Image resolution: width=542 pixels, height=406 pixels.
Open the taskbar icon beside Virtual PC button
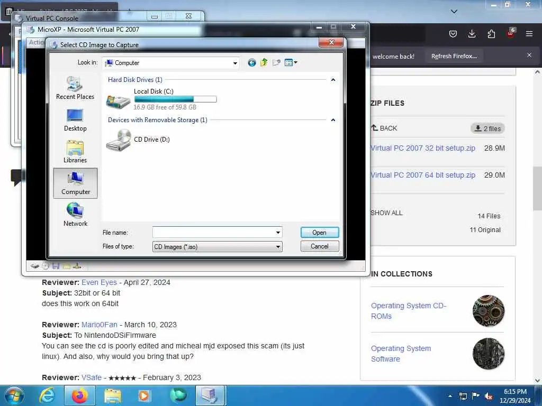point(178,395)
